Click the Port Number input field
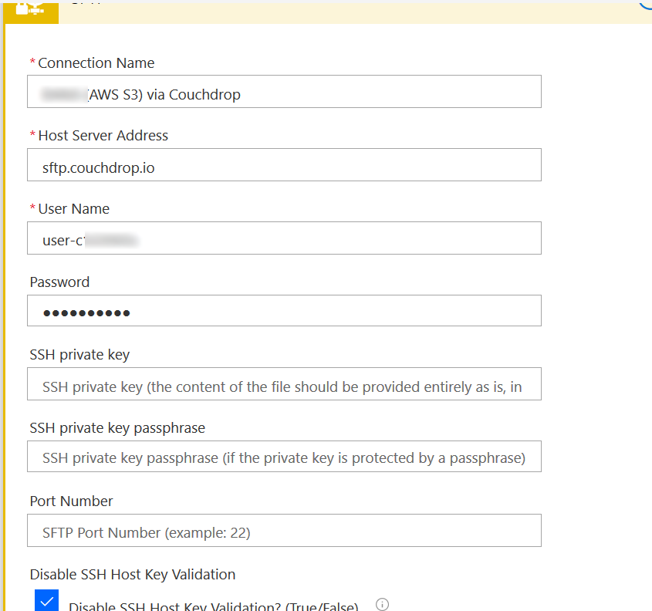This screenshot has height=611, width=652. (284, 530)
